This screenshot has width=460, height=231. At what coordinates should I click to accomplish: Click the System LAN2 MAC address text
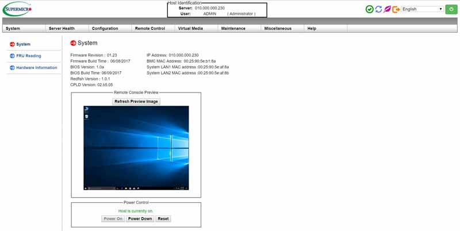coord(188,73)
